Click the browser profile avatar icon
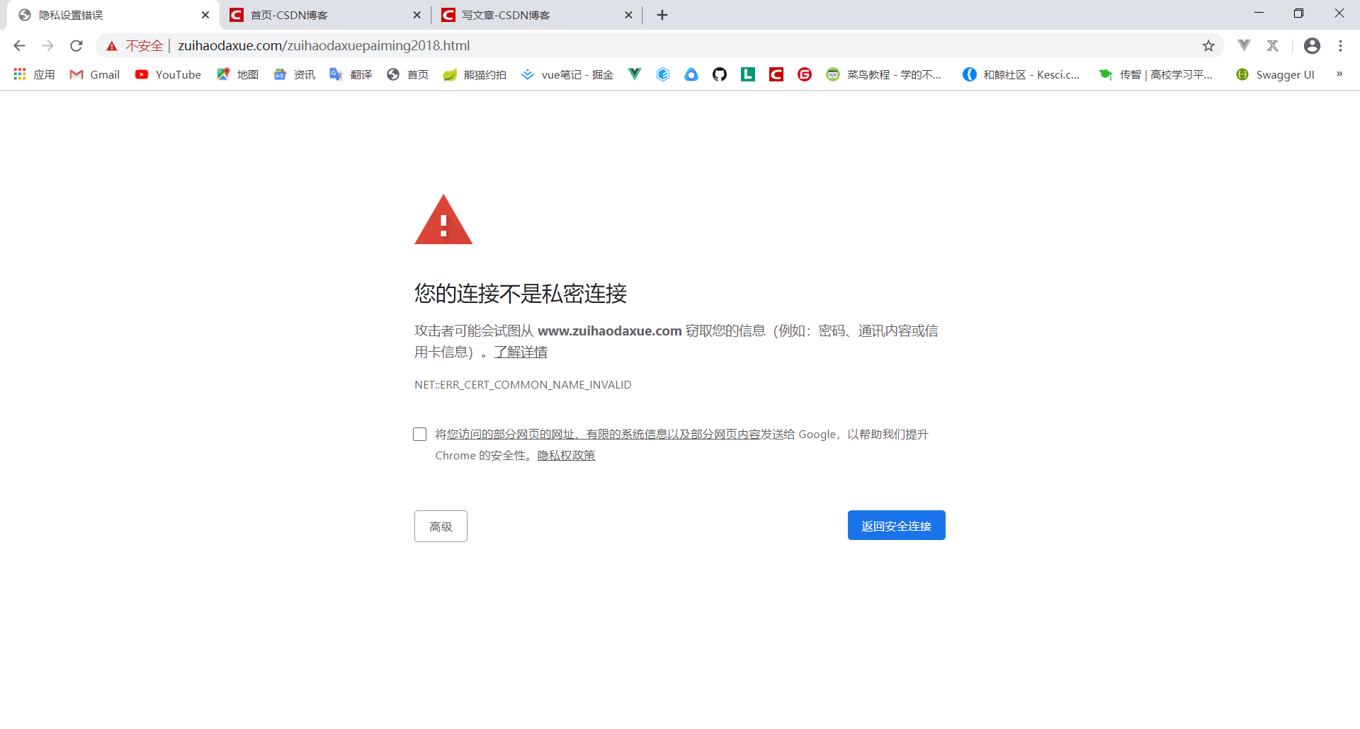The width and height of the screenshot is (1360, 729). click(x=1313, y=45)
